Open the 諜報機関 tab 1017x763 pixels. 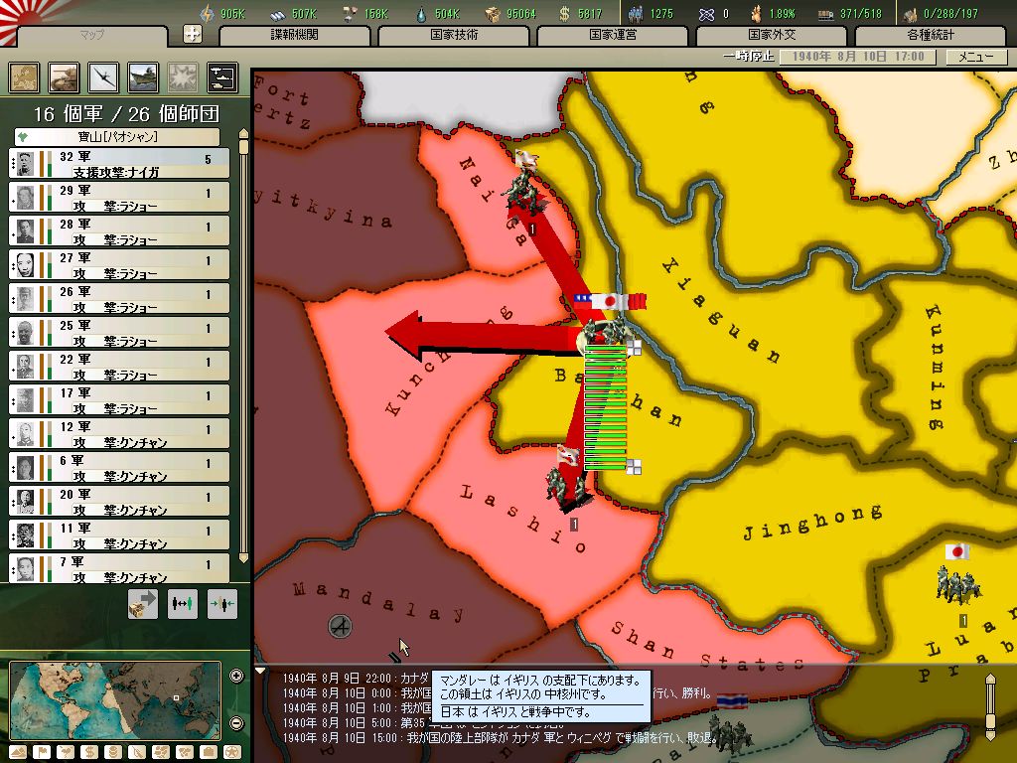pyautogui.click(x=294, y=35)
